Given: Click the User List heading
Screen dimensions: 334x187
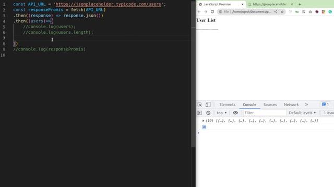Looking at the screenshot, I should [206, 20].
